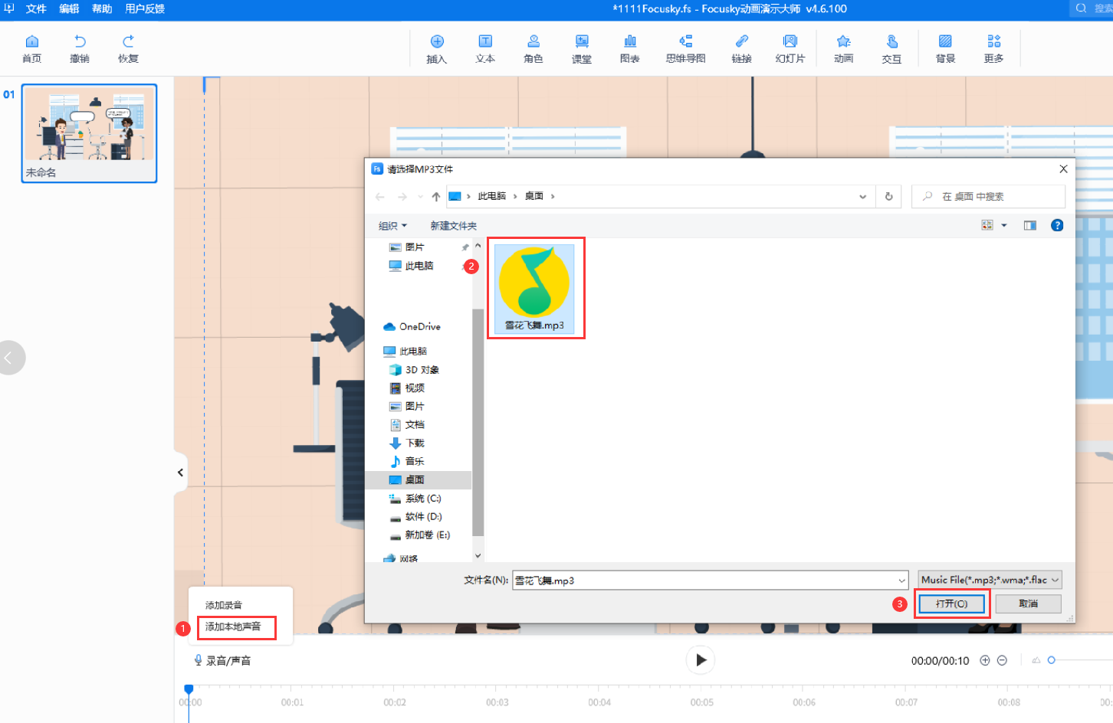Click the 文件名 input field
The width and height of the screenshot is (1113, 723).
705,581
